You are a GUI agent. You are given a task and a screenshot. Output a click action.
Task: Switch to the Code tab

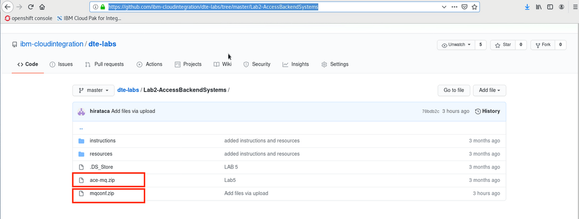click(28, 64)
